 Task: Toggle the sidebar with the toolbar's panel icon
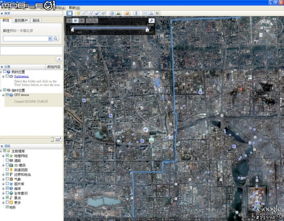69,13
